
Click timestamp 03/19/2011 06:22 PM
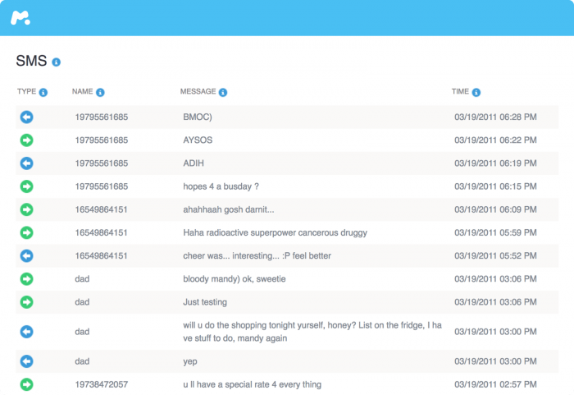coord(495,140)
